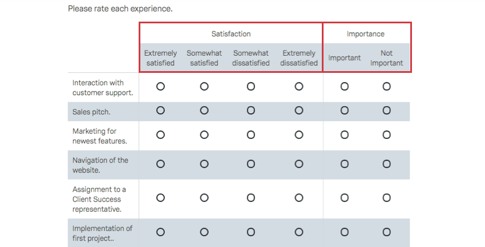Choose Somewhat satisfied for first project implementation
This screenshot has width=485, height=247.
pos(204,232)
